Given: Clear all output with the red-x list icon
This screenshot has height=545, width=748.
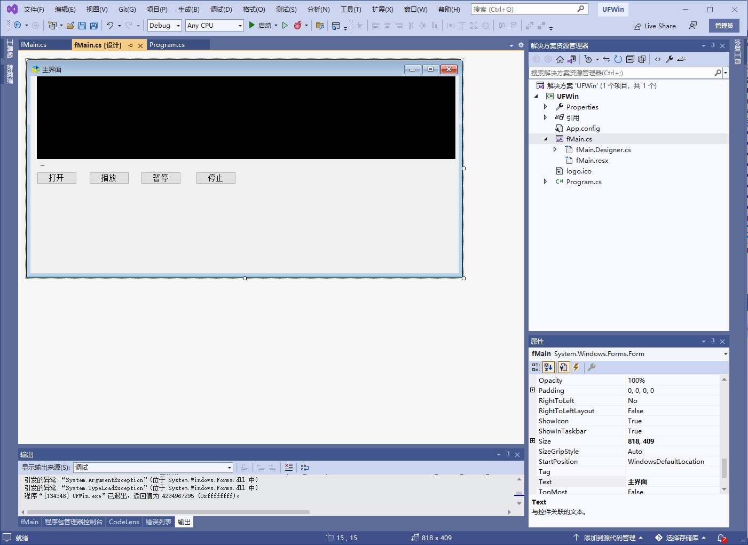Looking at the screenshot, I should tap(289, 468).
